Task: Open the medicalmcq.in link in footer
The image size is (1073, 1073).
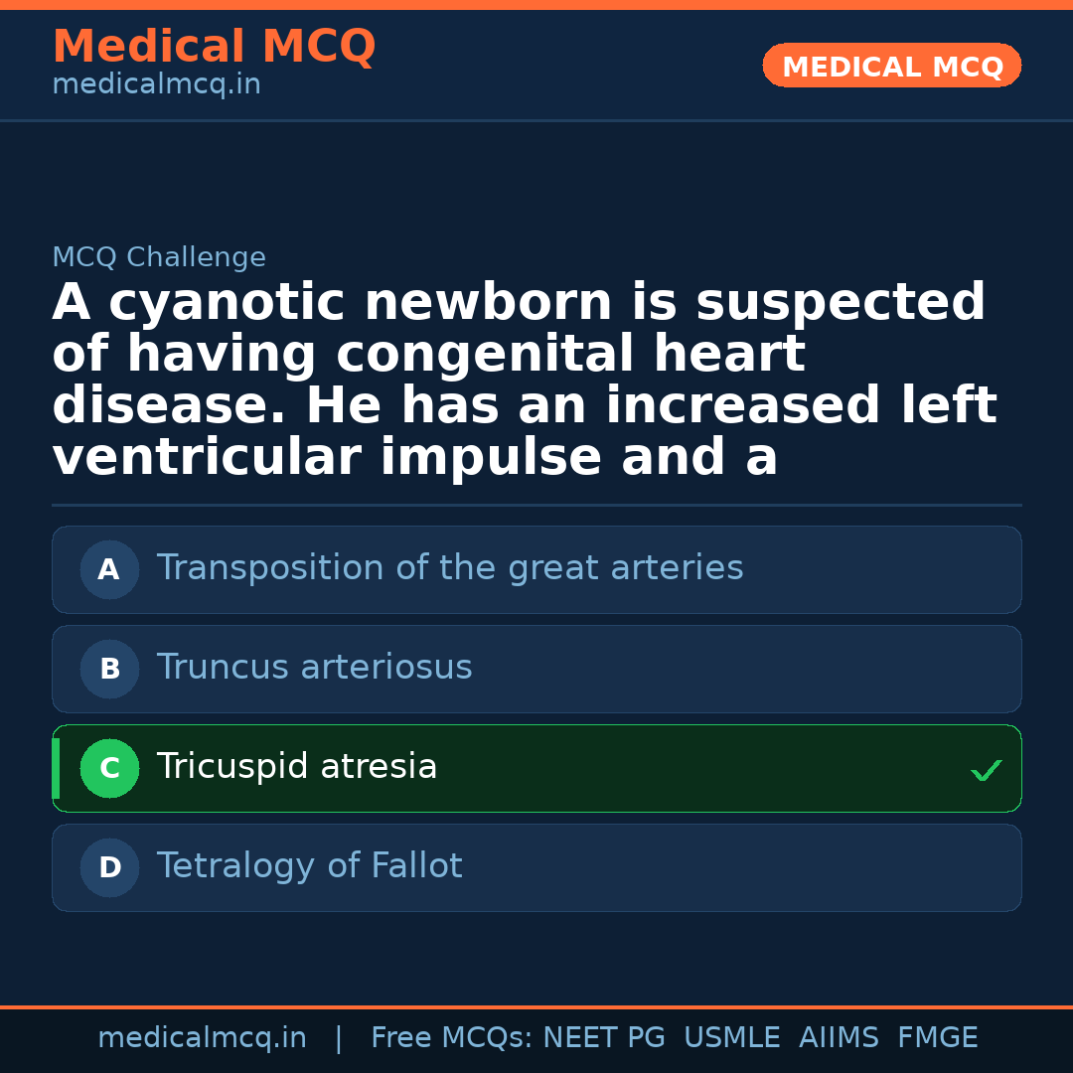Action: coord(202,1038)
